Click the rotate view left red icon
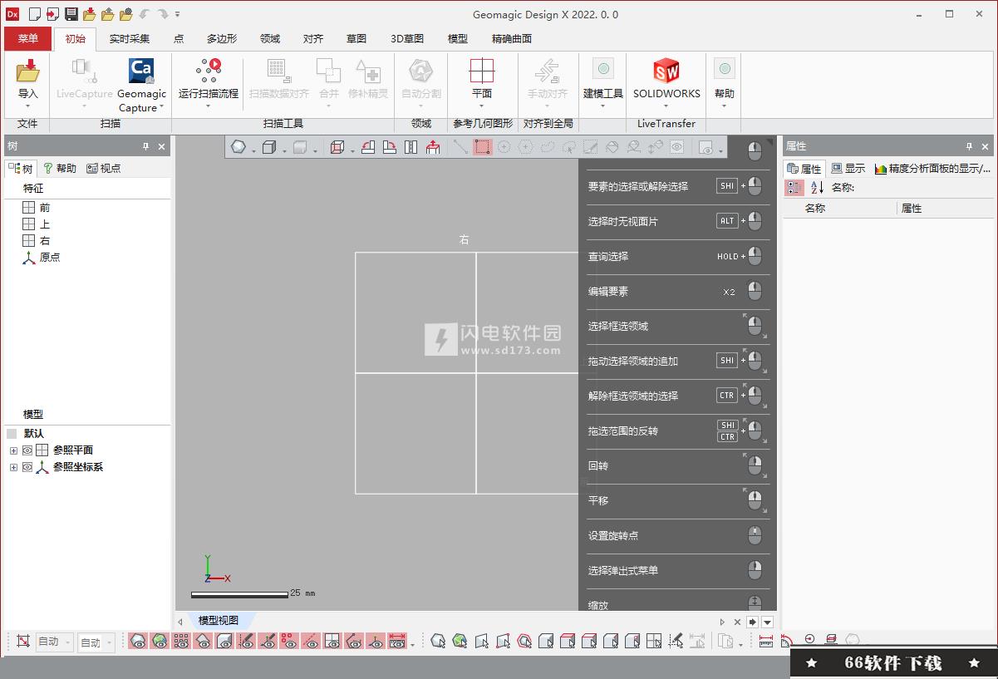The height and width of the screenshot is (679, 998). (x=369, y=147)
